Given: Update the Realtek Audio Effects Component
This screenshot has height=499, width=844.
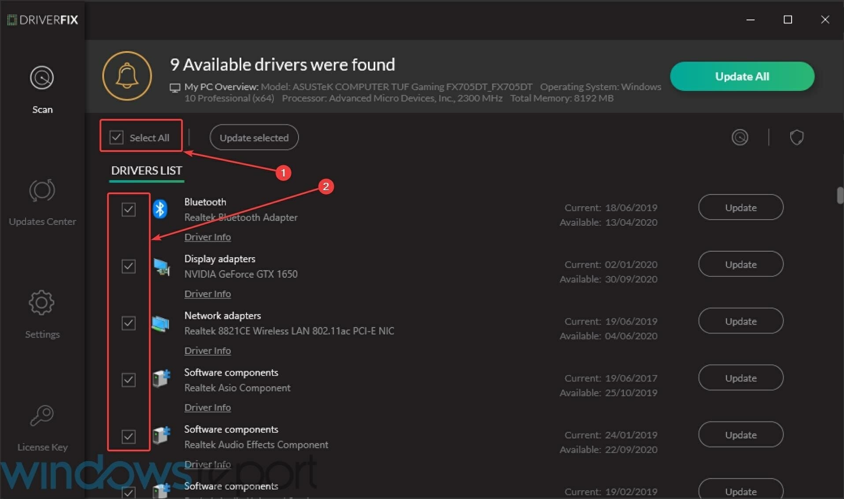Looking at the screenshot, I should point(740,435).
